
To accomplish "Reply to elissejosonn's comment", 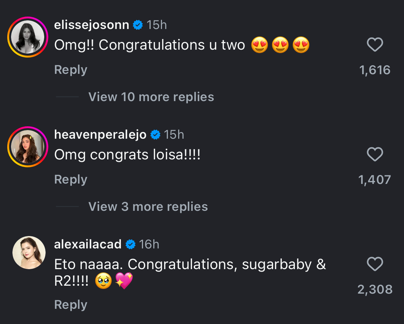I will (70, 69).
